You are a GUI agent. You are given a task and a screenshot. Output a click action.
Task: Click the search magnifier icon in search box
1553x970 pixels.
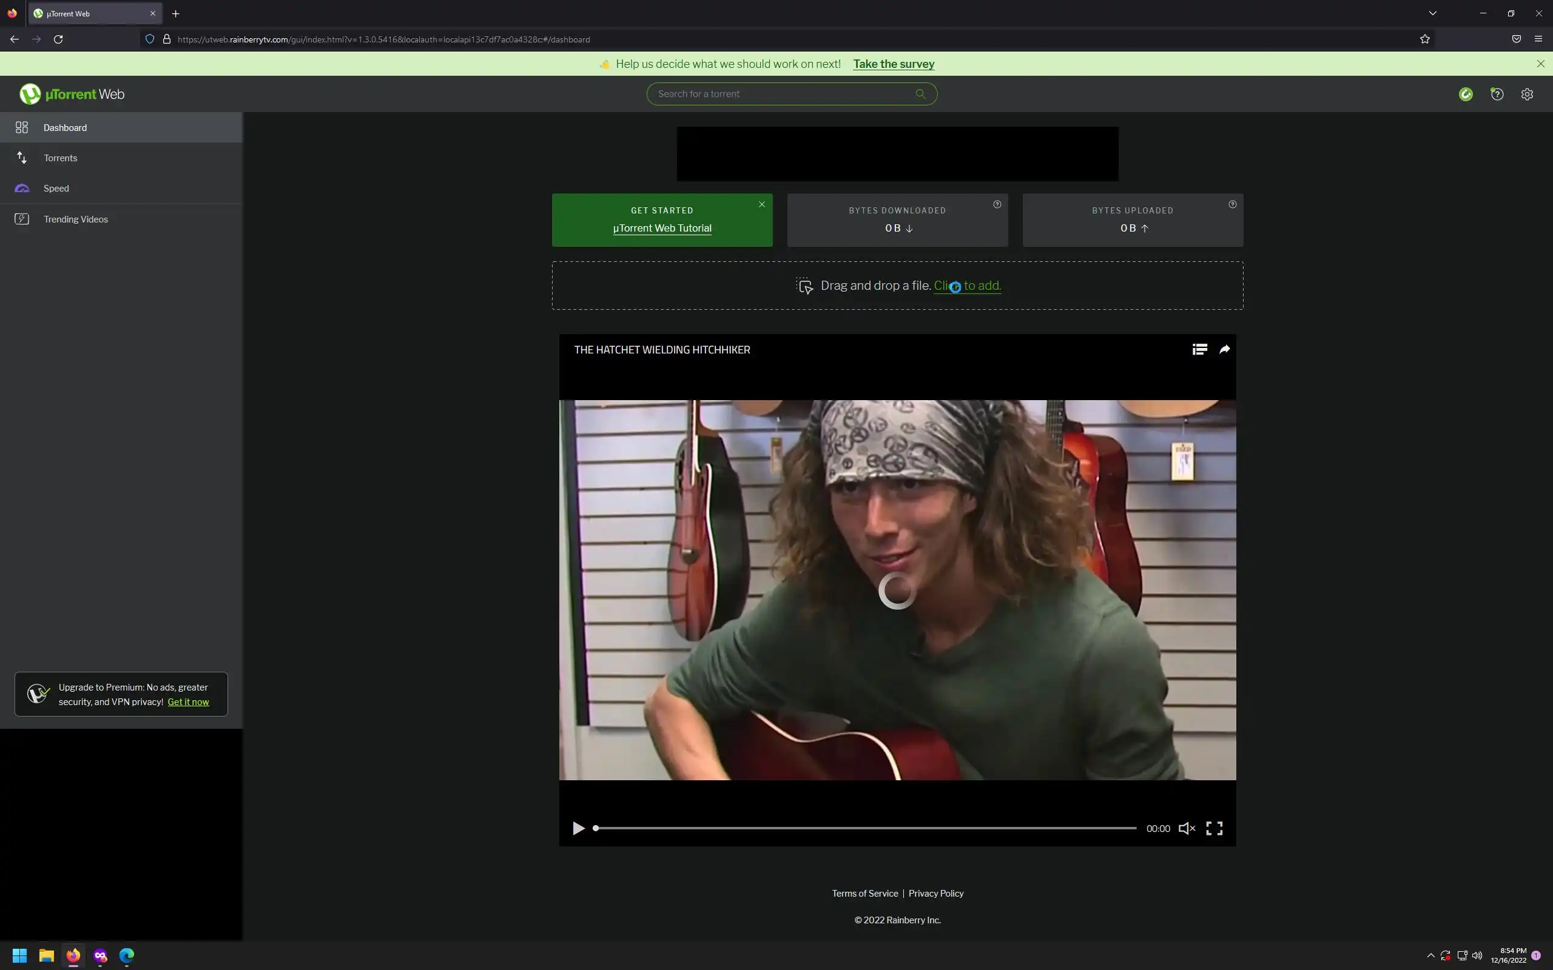coord(920,93)
